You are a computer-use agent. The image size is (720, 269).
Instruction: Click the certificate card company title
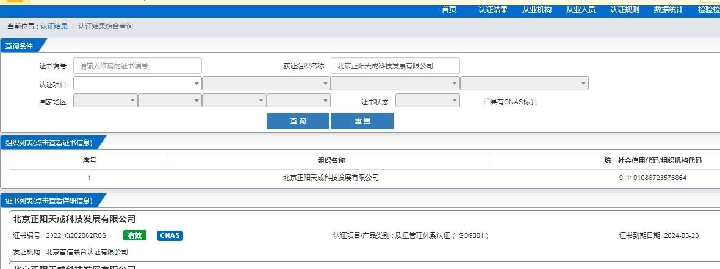[x=74, y=219]
